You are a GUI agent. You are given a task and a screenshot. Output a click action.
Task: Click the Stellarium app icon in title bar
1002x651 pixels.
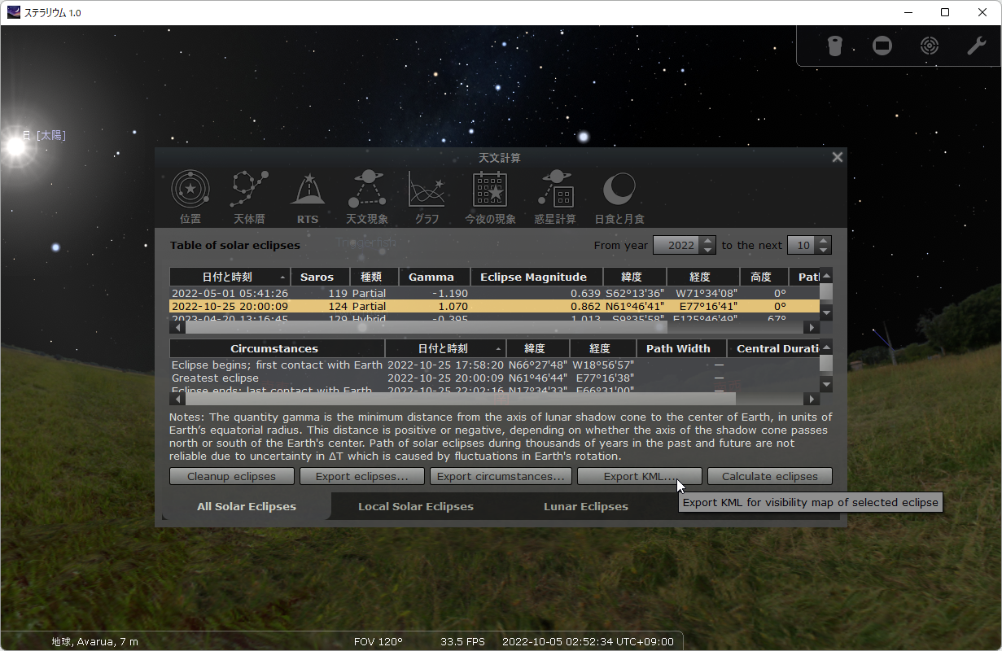[x=14, y=12]
